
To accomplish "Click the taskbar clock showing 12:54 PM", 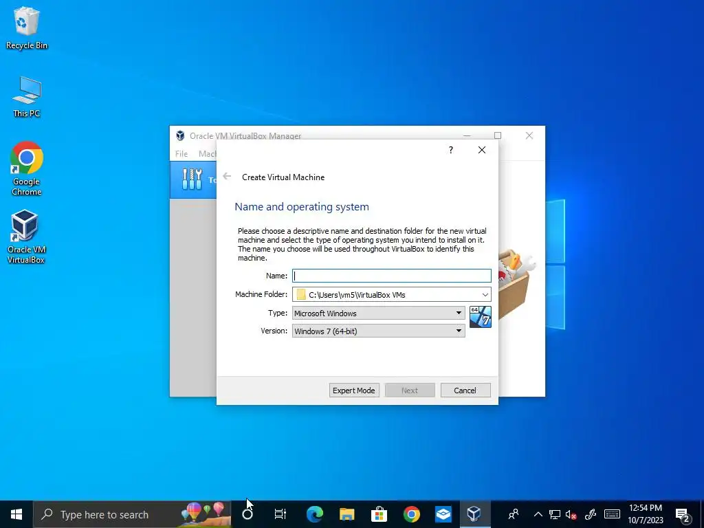I will click(x=646, y=514).
